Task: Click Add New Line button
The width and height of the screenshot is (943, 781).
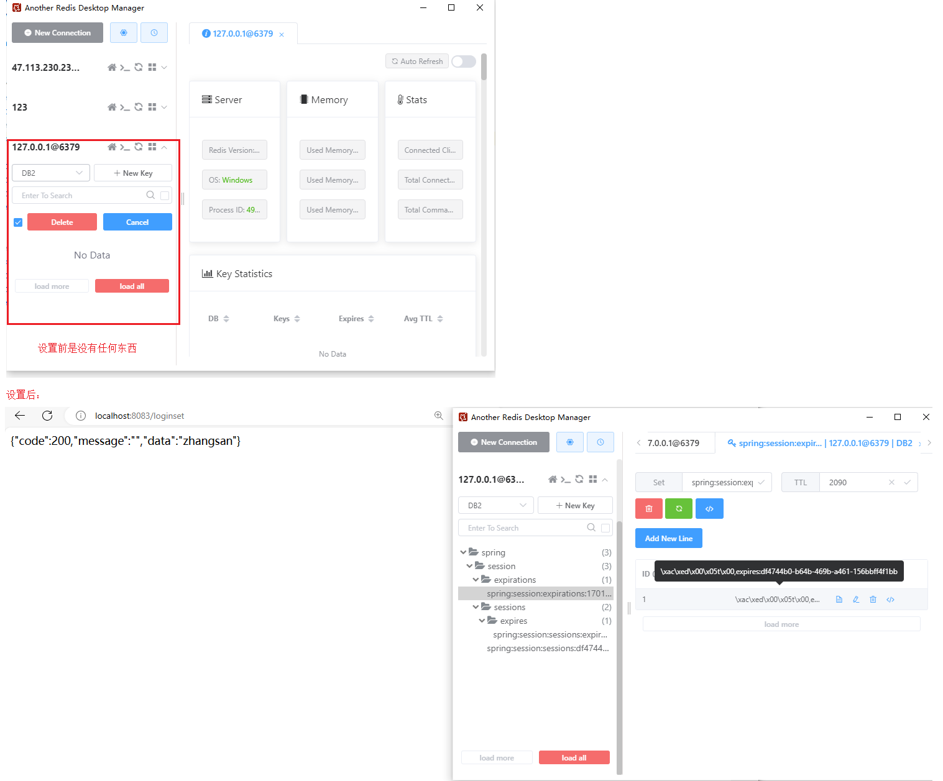Action: [x=669, y=538]
